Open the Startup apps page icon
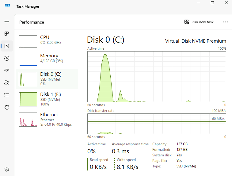The image size is (232, 176). tap(7, 71)
